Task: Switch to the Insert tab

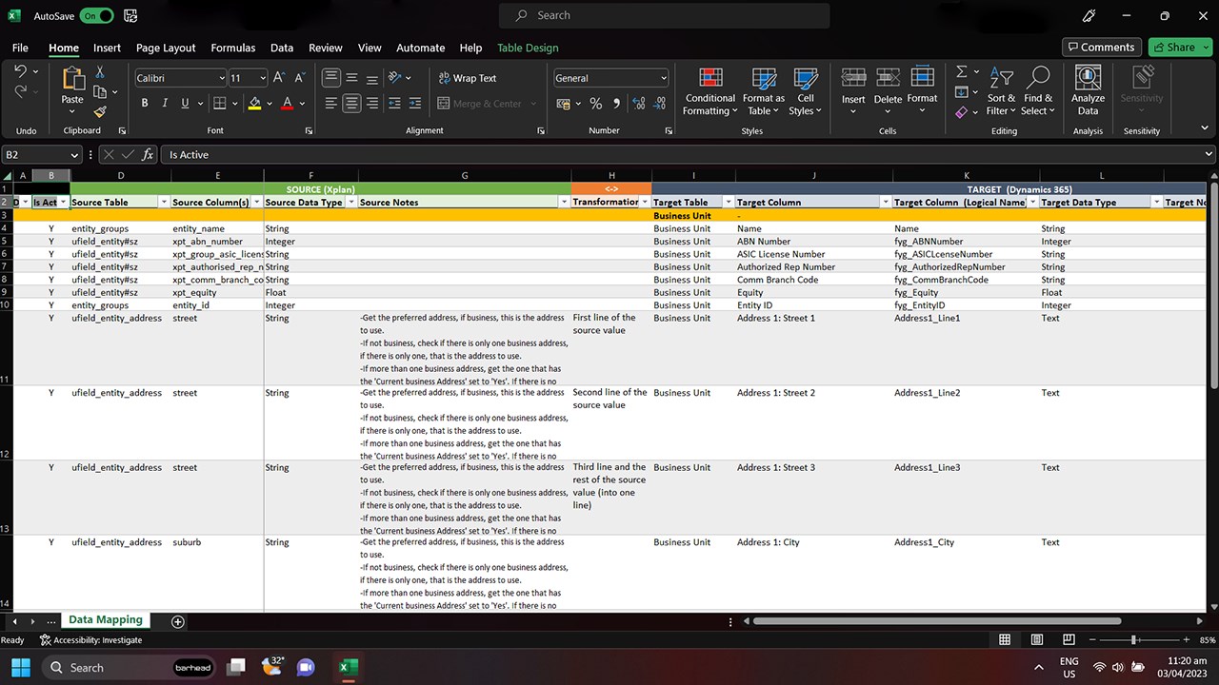Action: 107,48
